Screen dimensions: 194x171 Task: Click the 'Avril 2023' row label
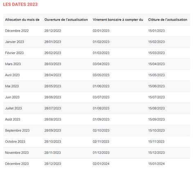coord(12,75)
